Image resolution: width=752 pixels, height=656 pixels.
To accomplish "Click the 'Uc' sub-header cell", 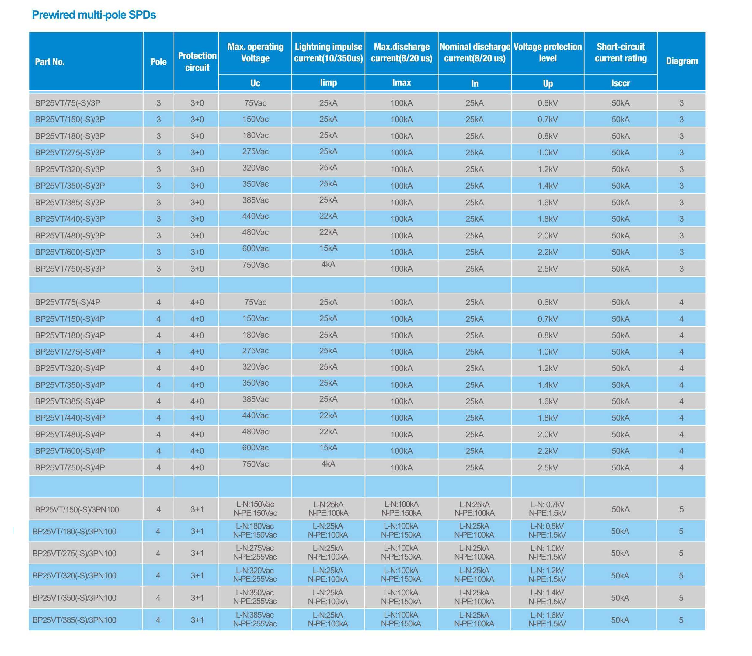I will [x=255, y=83].
